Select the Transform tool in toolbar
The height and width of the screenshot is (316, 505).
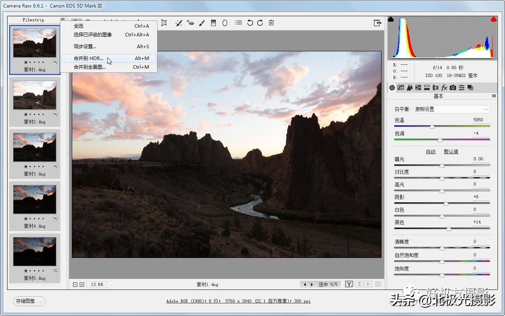pos(164,23)
